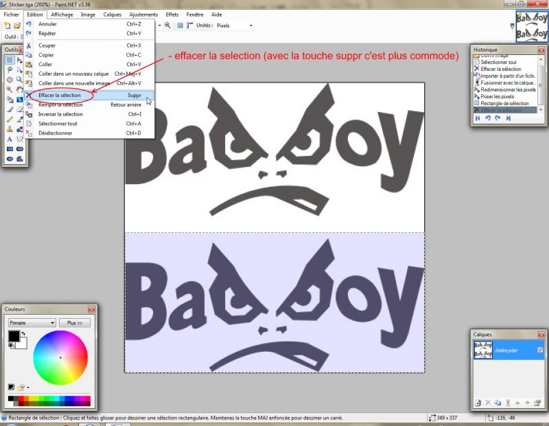This screenshot has height=426, width=549.
Task: Close the Historique panel
Action: pyautogui.click(x=541, y=49)
